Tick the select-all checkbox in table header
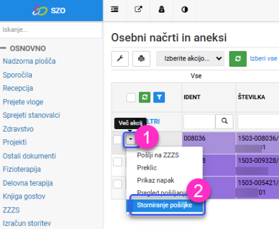279x229 pixels. (131, 97)
